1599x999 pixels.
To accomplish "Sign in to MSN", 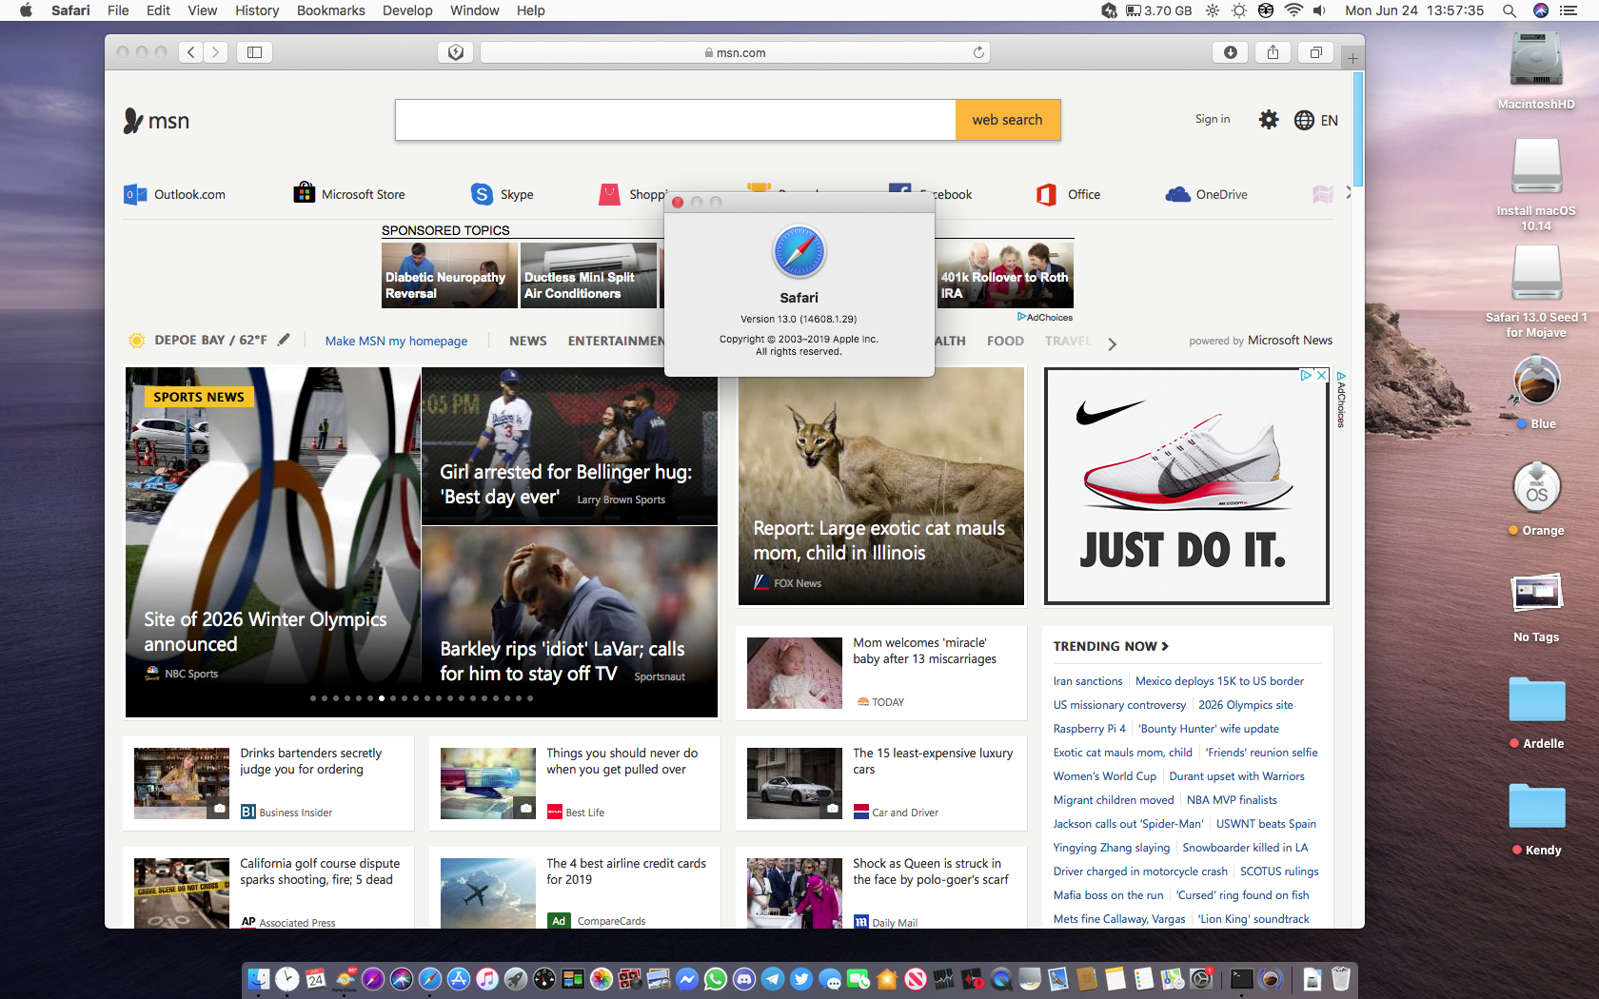I will click(1213, 119).
